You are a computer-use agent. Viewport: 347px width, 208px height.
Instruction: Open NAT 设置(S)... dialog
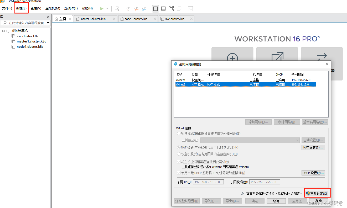(313, 147)
